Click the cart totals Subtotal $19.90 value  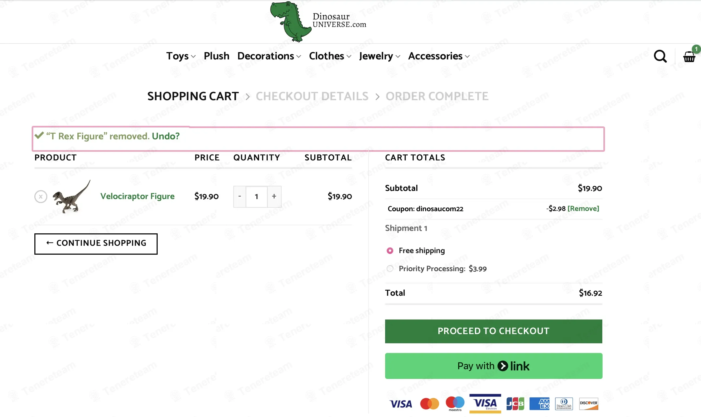pos(590,188)
